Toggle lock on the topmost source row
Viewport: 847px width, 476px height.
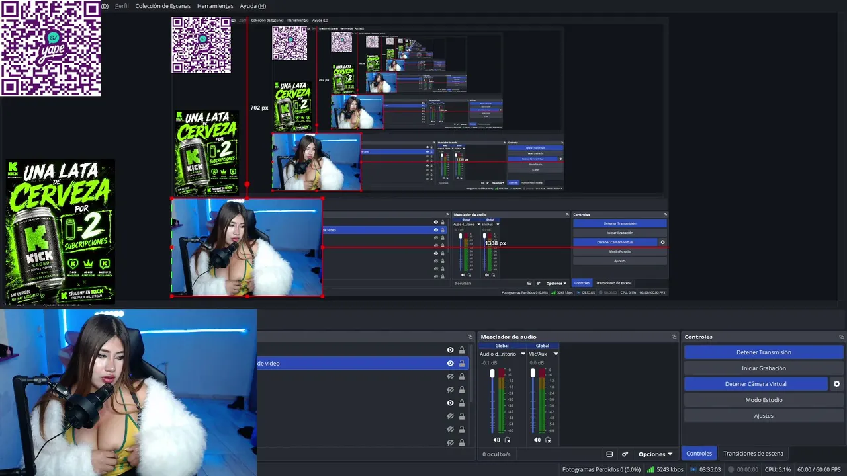click(461, 350)
